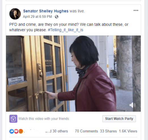Open the #Telling_it_like_it_is hashtag
The image size is (148, 140).
tap(65, 30)
